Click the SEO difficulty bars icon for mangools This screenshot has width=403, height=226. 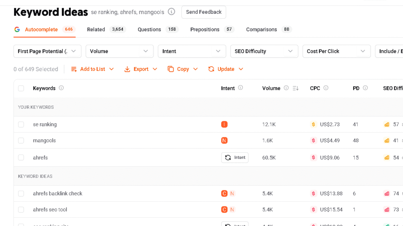386,140
